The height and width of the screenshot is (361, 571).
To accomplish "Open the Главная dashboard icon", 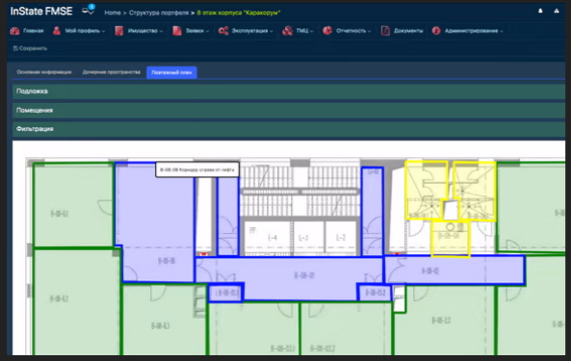I will coord(14,31).
